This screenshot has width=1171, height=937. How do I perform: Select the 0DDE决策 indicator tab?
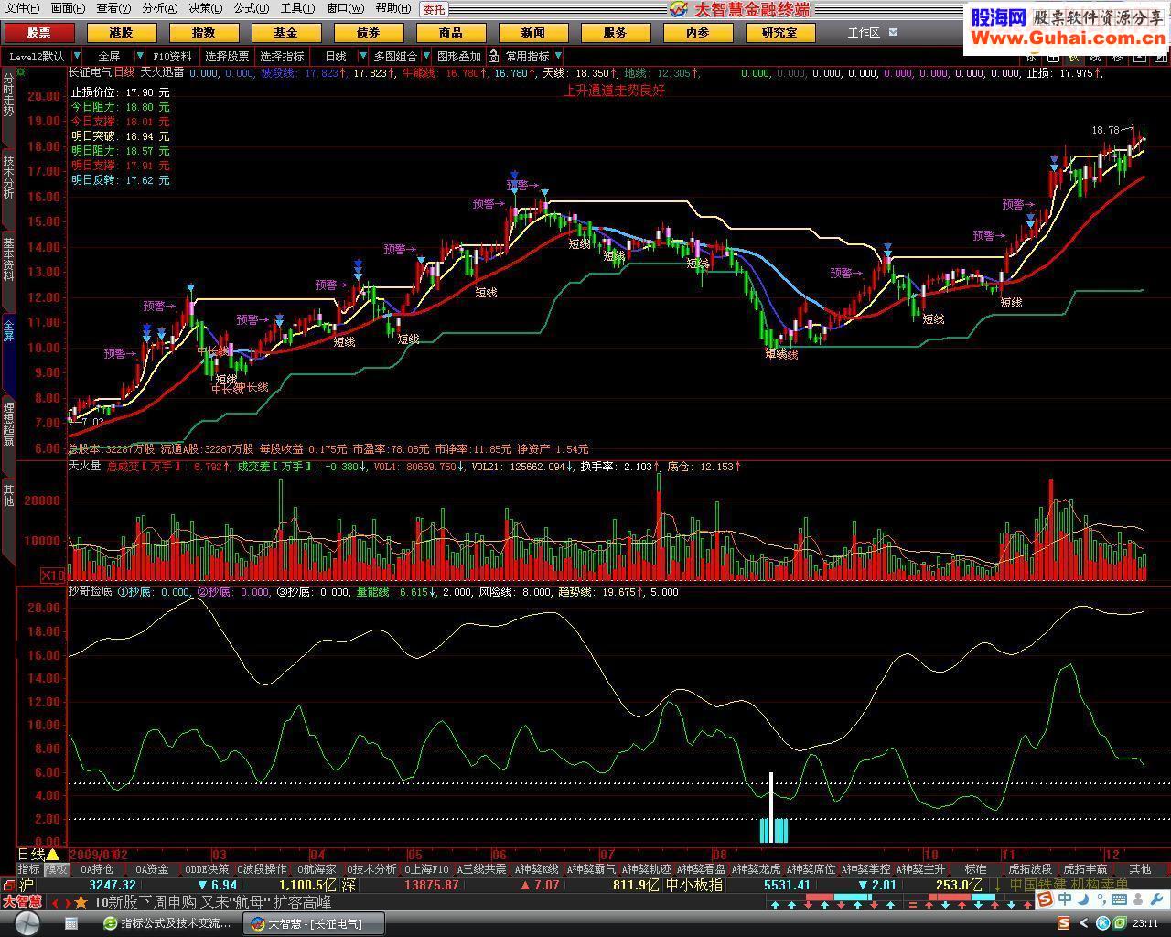tap(207, 868)
